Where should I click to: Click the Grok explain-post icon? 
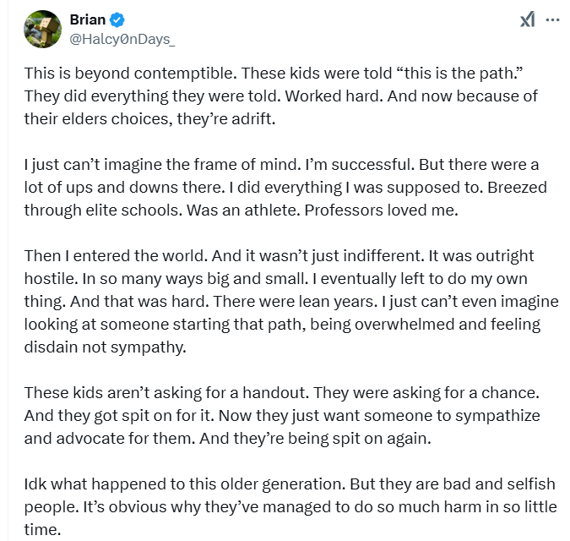(528, 19)
